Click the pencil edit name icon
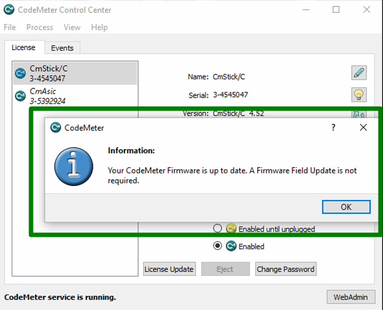 point(359,73)
